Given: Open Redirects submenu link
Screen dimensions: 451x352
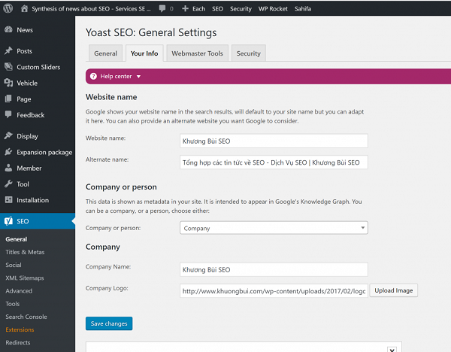Looking at the screenshot, I should pyautogui.click(x=18, y=342).
